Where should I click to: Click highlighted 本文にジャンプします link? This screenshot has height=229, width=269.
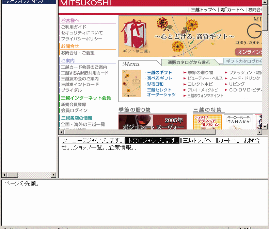point(152,141)
